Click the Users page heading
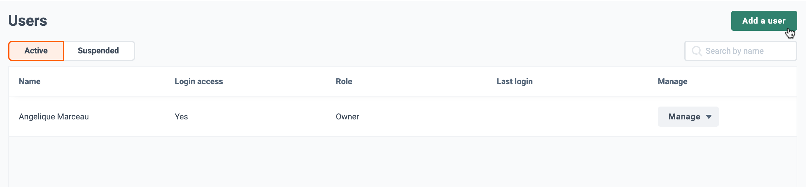Image resolution: width=806 pixels, height=187 pixels. [x=28, y=21]
